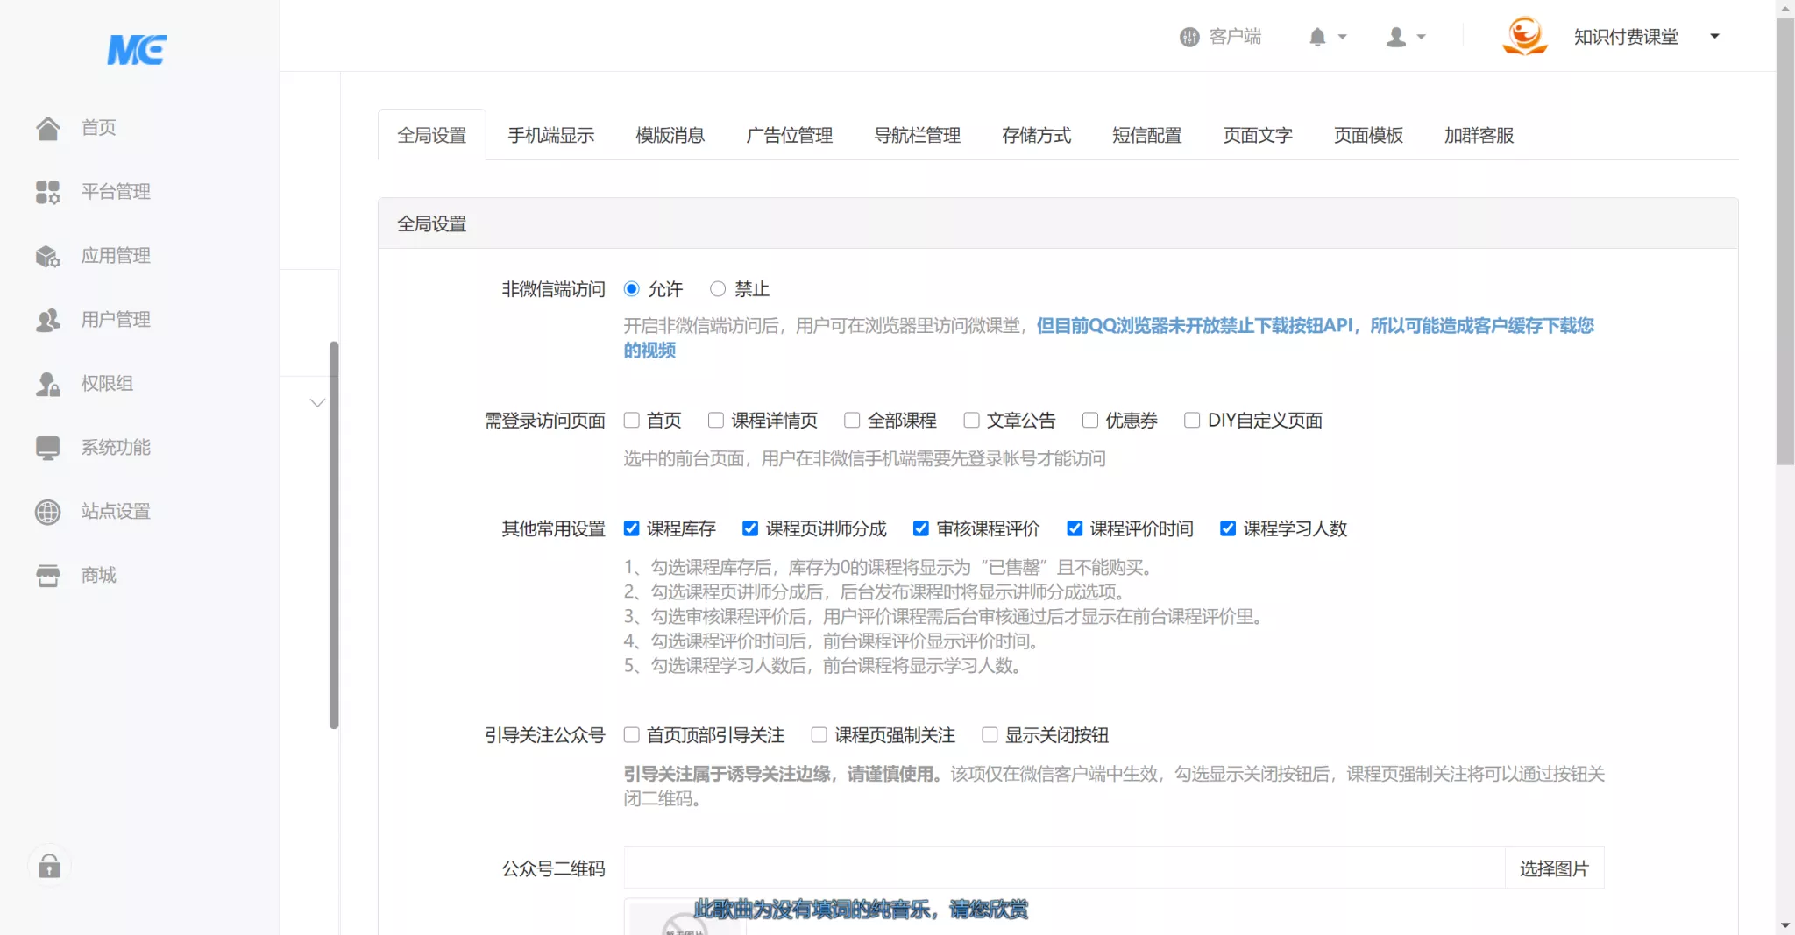This screenshot has height=935, width=1795.
Task: Select 权限组 in the sidebar
Action: 105,383
